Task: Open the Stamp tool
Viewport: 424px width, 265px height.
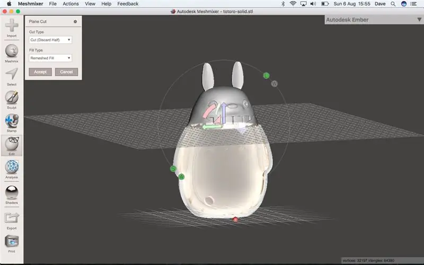Action: [12, 123]
